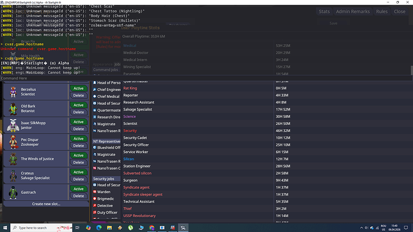Click the Close button in top bar

pos(400,11)
